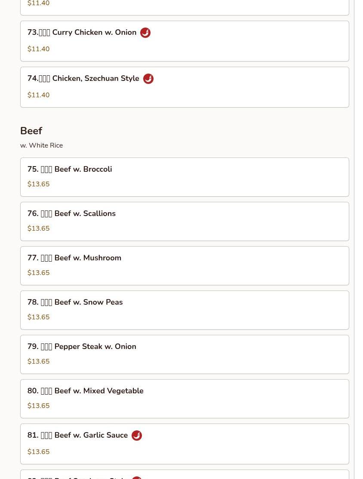Click the spicy pepper icon on Beef w. Garlic Sauce

[137, 436]
